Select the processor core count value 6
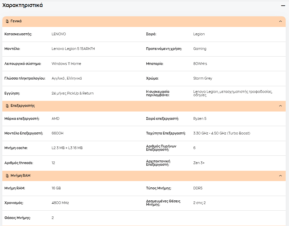The image size is (289, 226). click(x=194, y=148)
